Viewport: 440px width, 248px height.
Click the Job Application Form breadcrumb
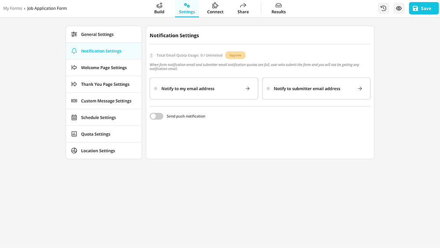pyautogui.click(x=47, y=8)
